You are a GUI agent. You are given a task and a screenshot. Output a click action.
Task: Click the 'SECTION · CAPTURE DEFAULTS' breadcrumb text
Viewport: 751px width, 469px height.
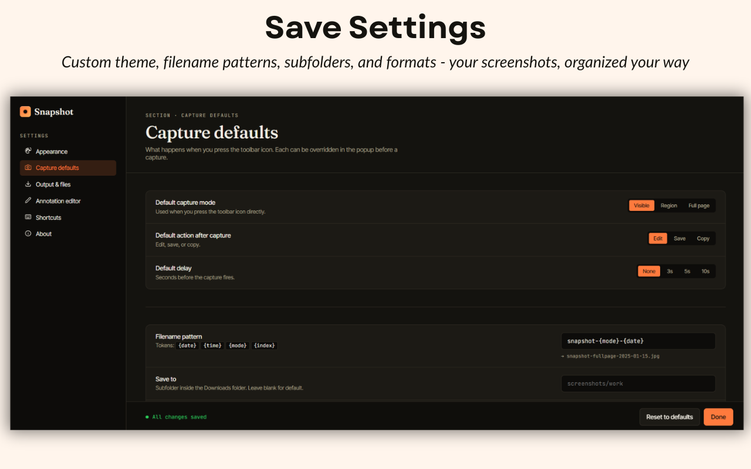click(x=192, y=115)
